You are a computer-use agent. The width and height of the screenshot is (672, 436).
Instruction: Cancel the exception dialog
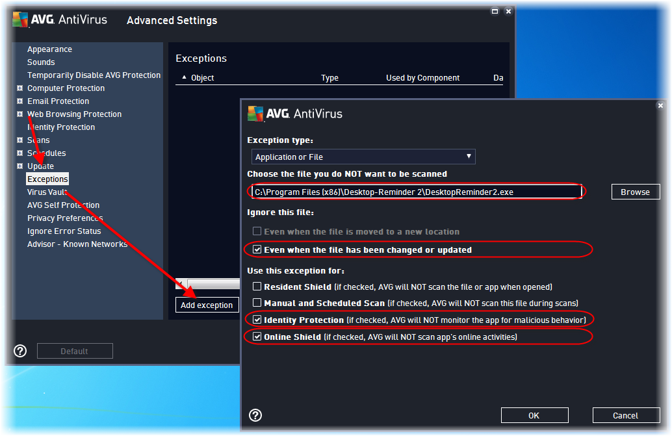[626, 415]
